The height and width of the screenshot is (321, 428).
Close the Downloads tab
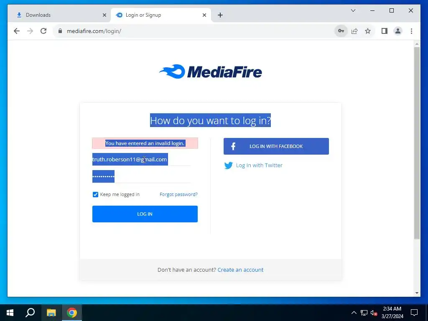104,15
